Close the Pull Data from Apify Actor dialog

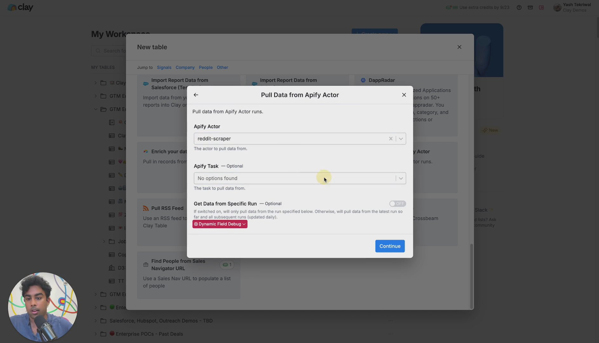click(404, 95)
